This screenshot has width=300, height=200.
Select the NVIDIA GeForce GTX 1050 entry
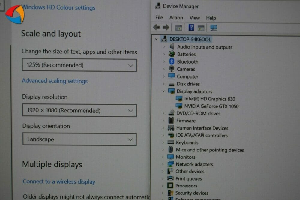coord(211,106)
